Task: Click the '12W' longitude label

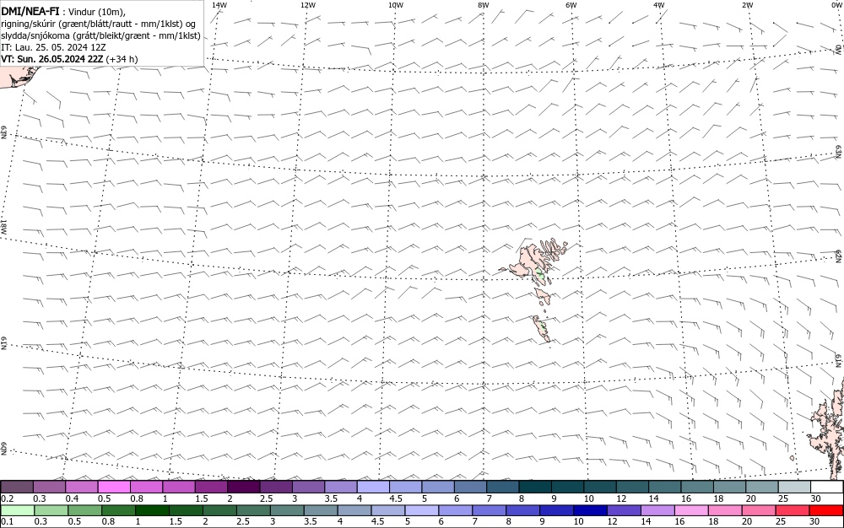Action: click(x=307, y=5)
